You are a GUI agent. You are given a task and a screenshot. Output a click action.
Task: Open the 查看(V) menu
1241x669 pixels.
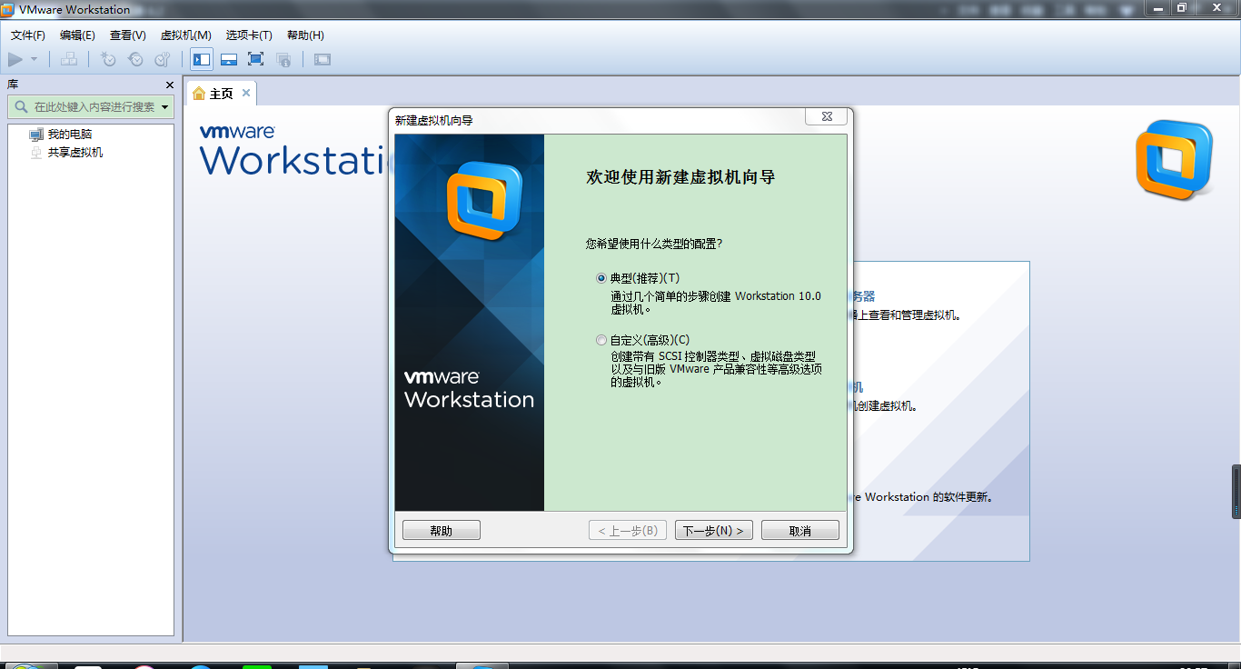[128, 35]
